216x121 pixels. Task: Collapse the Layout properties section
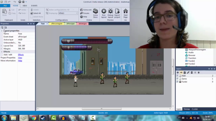point(2,31)
